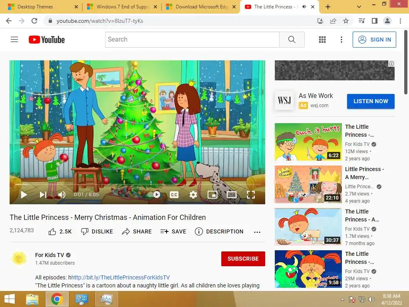
Task: View site info lock icon
Action: coord(50,21)
